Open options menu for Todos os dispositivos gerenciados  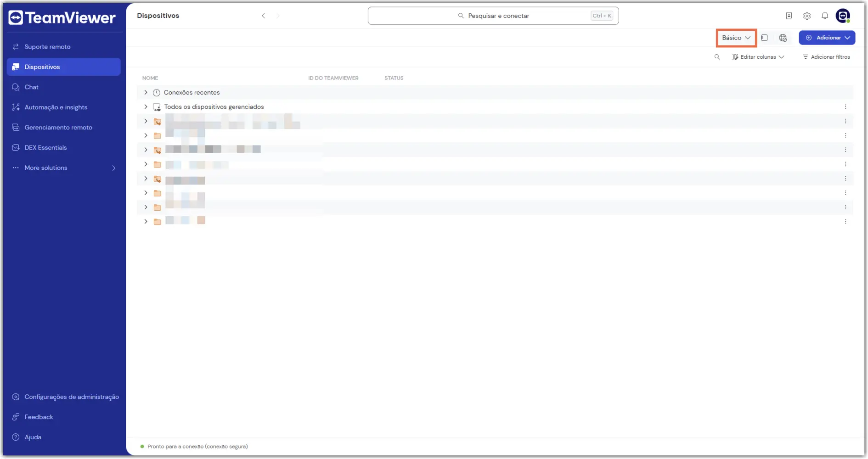(845, 107)
